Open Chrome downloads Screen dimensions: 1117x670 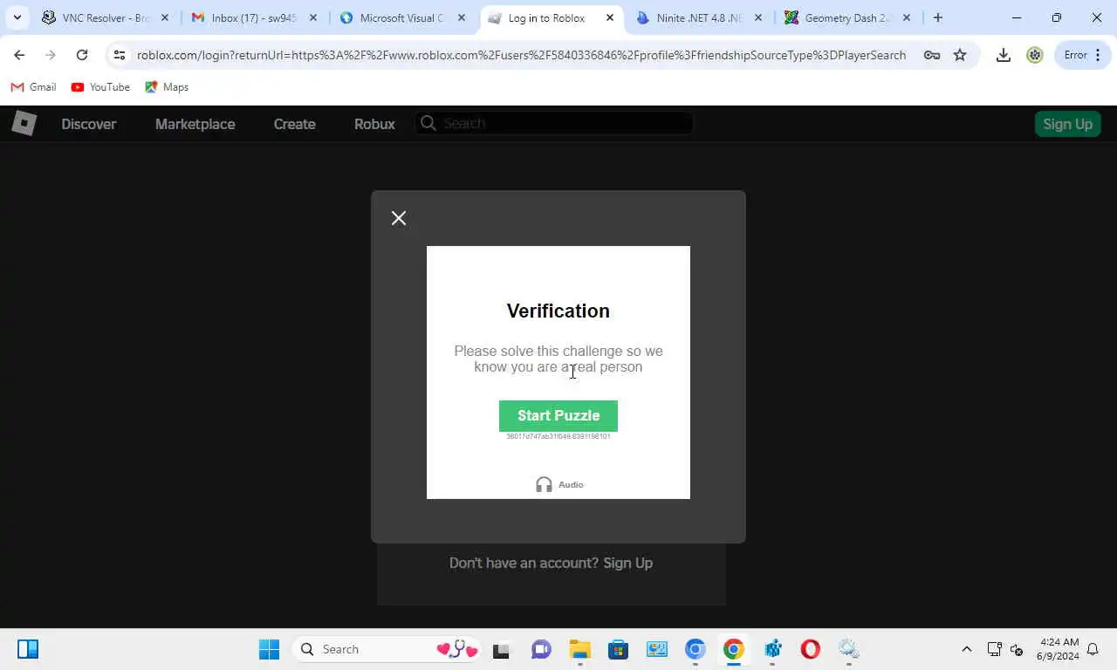pos(1004,55)
